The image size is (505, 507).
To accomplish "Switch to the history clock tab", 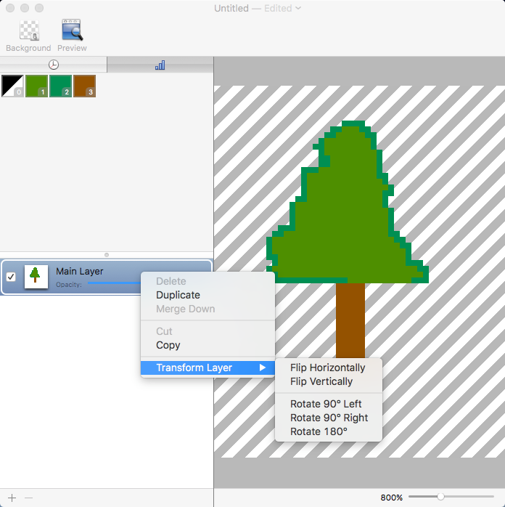I will 53,65.
